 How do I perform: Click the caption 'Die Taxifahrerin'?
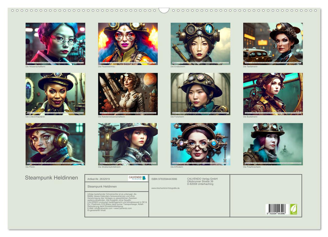[250, 66]
